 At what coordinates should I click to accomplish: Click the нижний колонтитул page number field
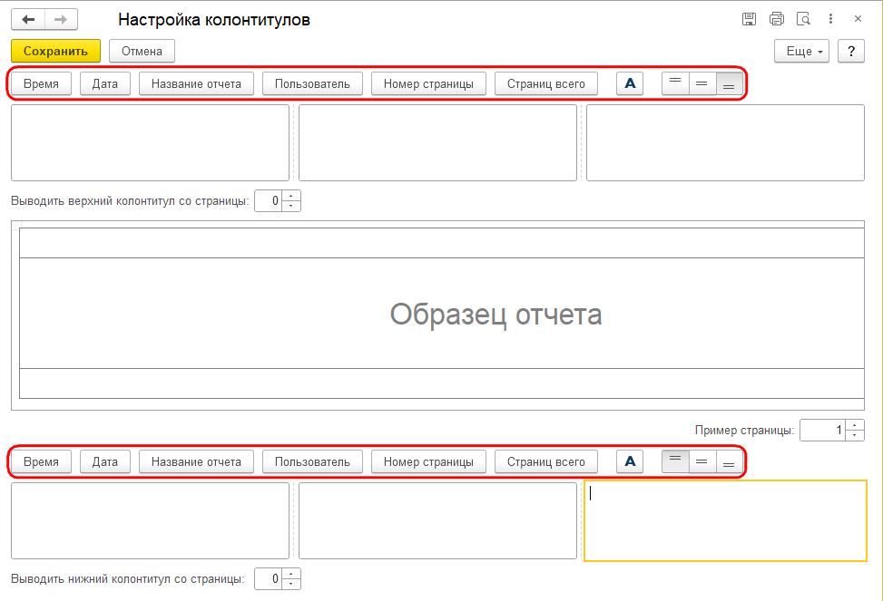coord(268,579)
